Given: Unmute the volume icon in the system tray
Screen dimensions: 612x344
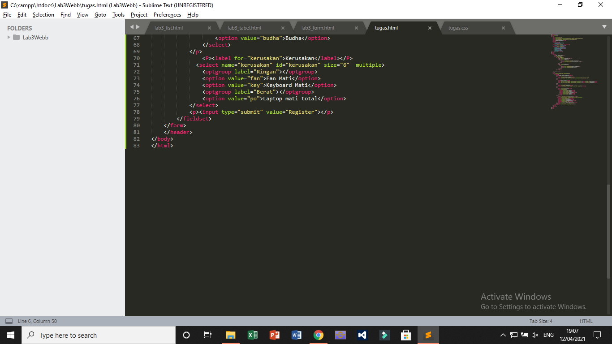Looking at the screenshot, I should point(535,335).
